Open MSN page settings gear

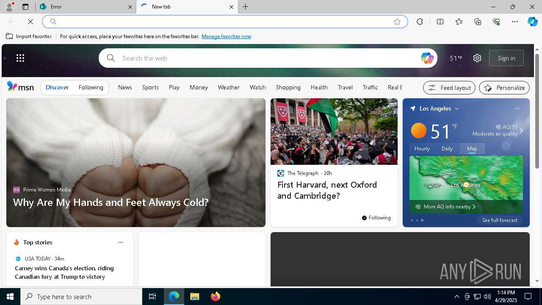477,58
